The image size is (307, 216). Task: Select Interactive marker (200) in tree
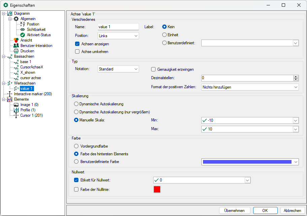coord(33,94)
